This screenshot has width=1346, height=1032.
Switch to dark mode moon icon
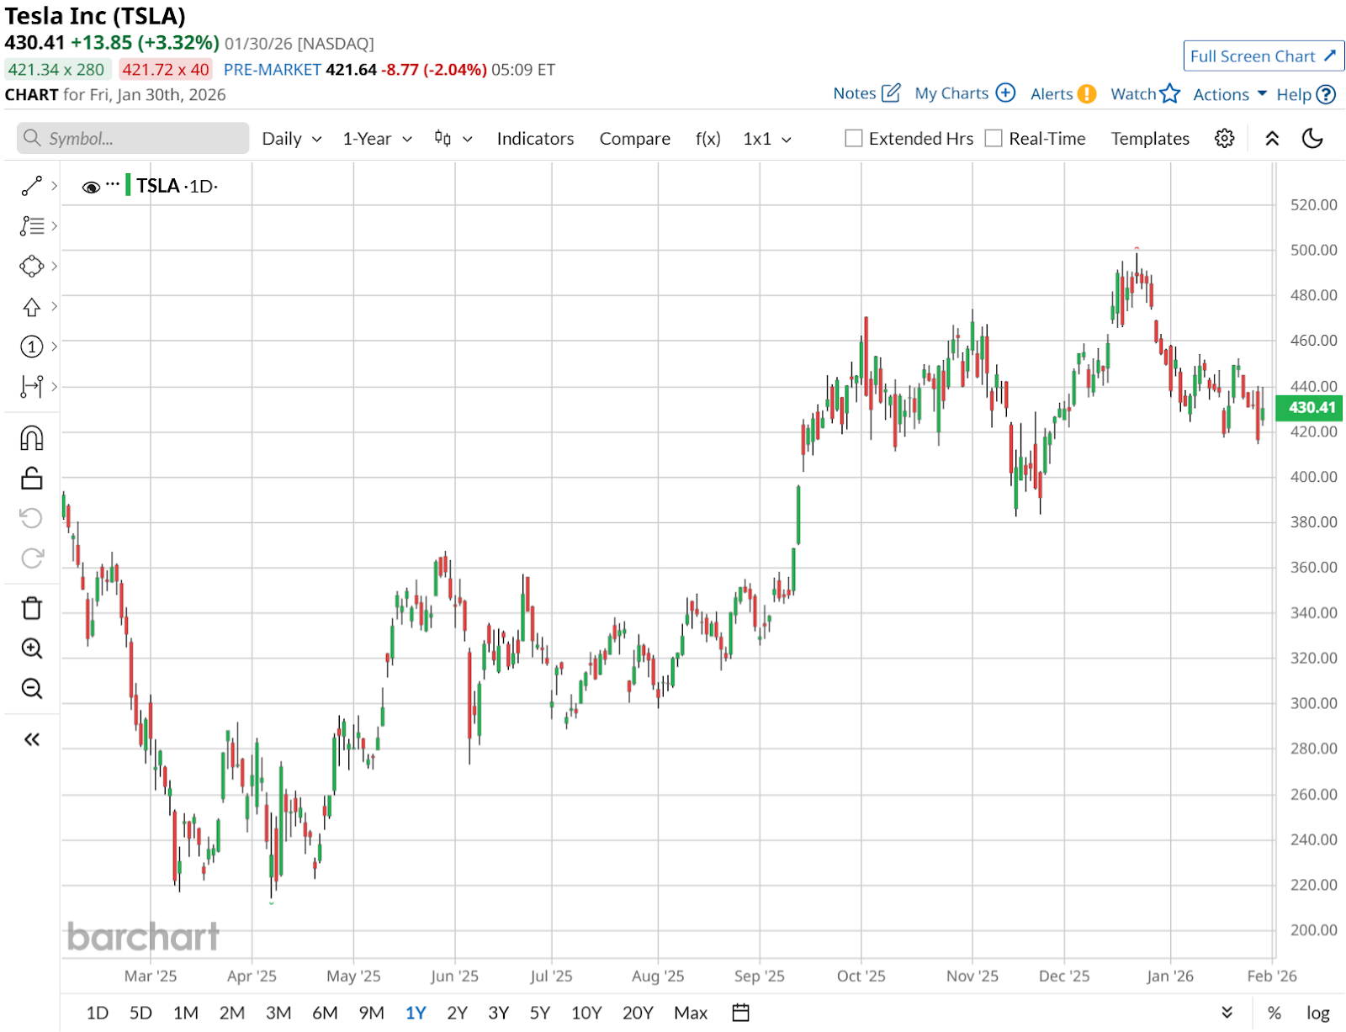(1312, 139)
